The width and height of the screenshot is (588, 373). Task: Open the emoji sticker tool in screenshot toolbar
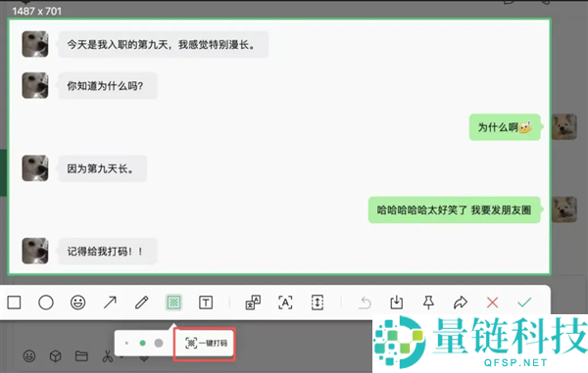(77, 303)
